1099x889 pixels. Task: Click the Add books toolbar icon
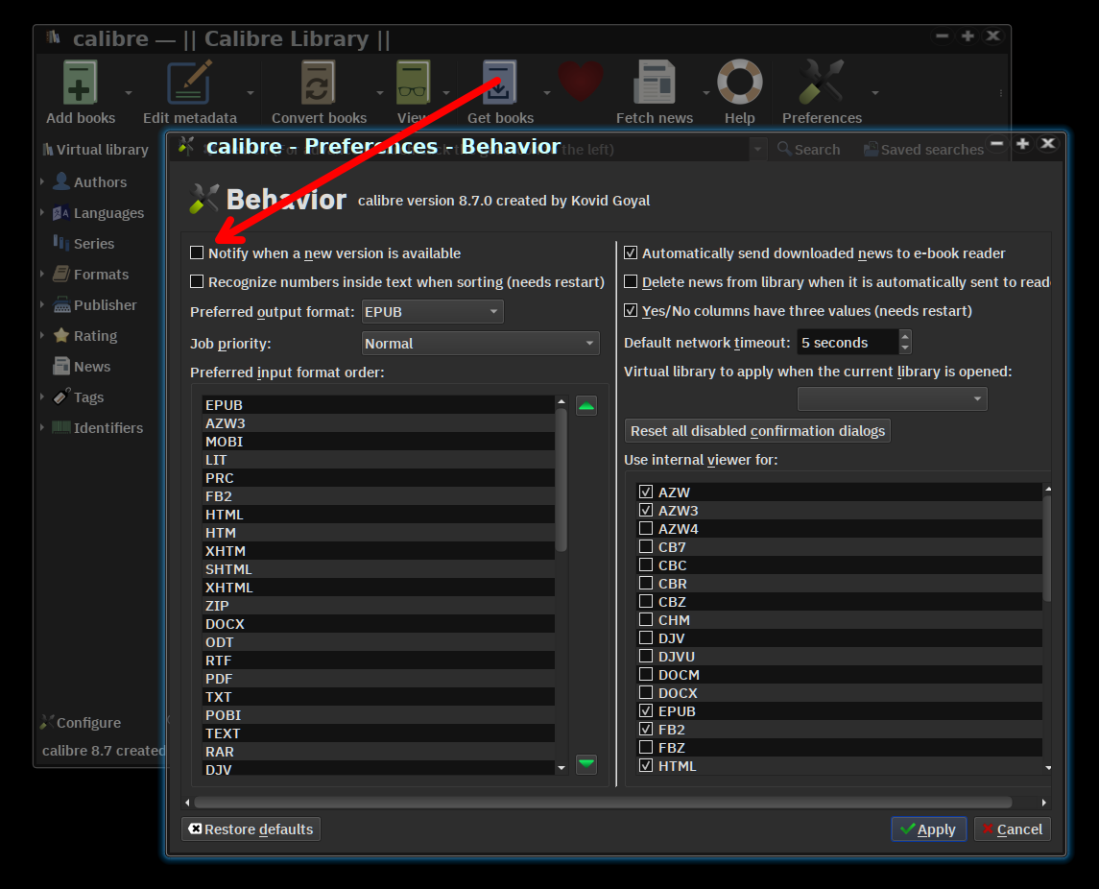tap(81, 84)
